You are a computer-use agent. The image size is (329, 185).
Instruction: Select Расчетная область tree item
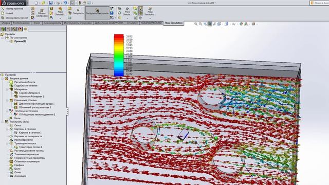[25, 82]
